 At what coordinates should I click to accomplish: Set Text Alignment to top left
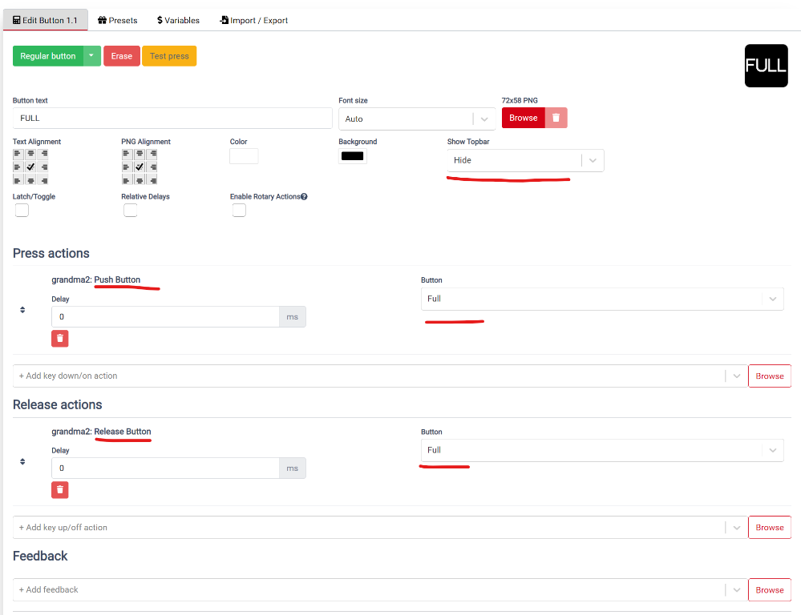(x=18, y=154)
